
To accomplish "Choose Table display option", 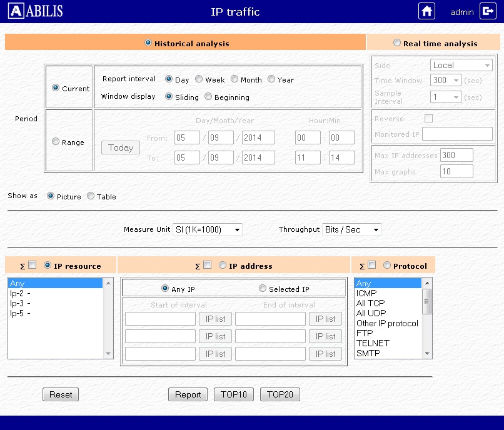I will (x=91, y=196).
